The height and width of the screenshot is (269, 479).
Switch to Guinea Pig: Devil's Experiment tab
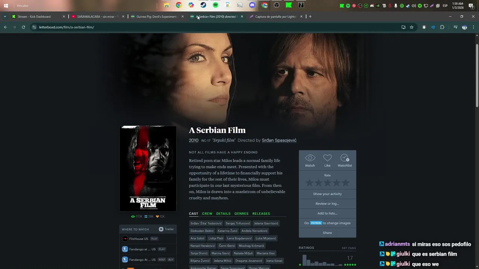point(156,16)
